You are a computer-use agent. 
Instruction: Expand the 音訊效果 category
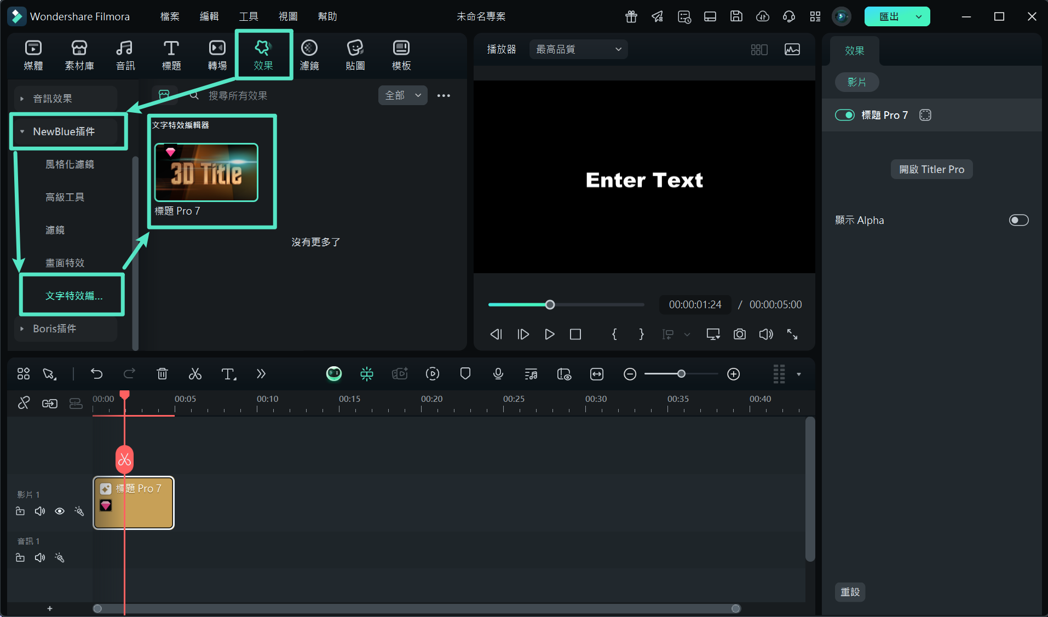(65, 99)
